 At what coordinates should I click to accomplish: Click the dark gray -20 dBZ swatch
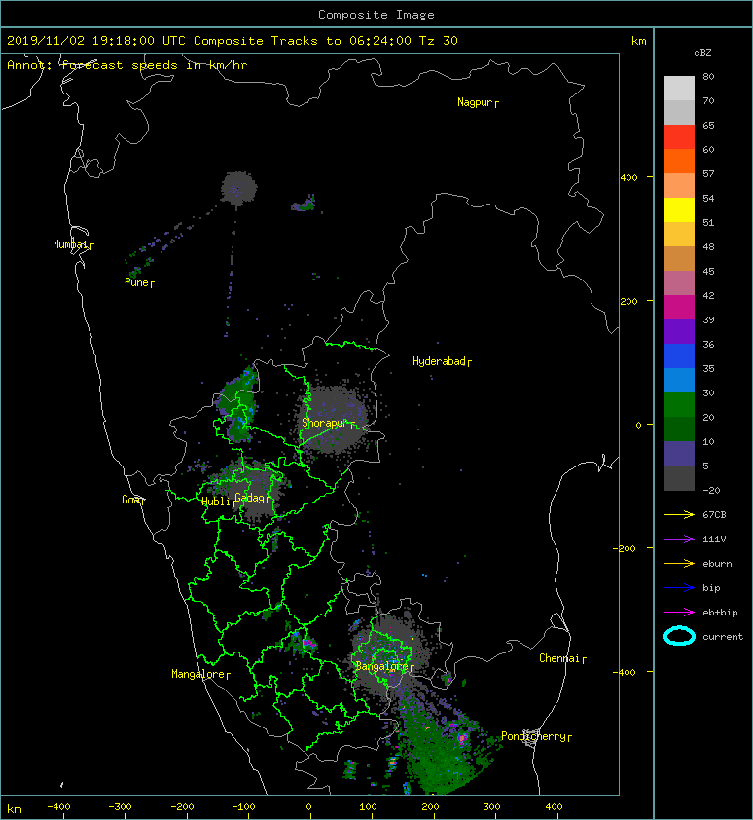[x=679, y=478]
